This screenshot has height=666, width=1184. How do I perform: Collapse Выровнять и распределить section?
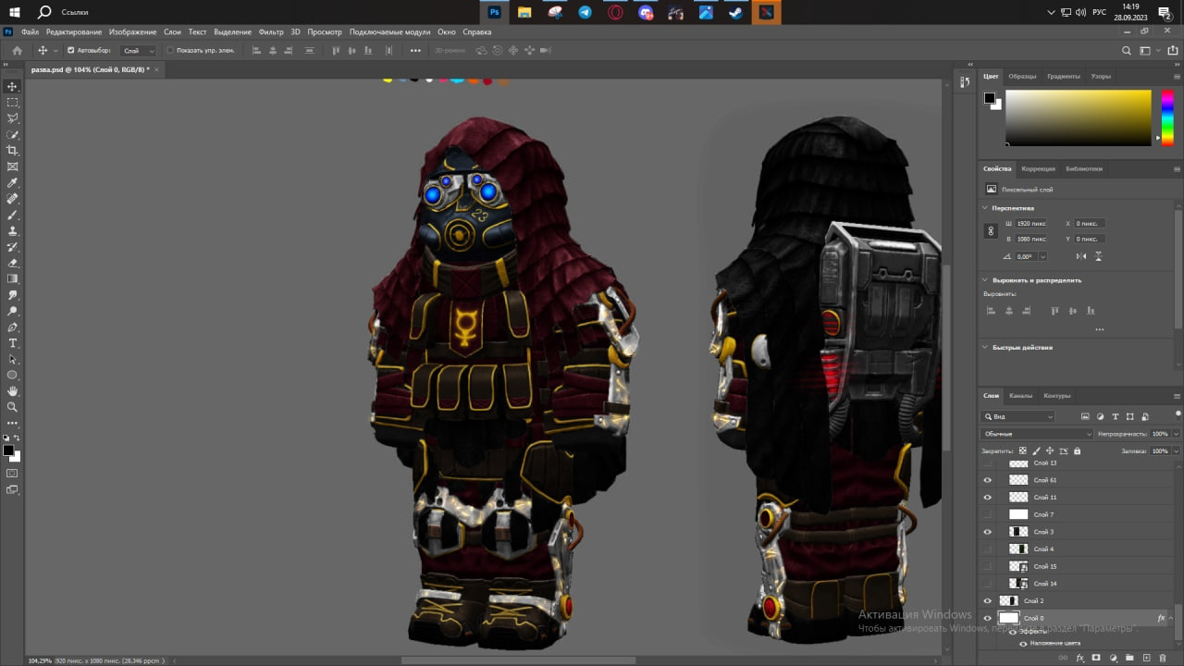tap(985, 280)
